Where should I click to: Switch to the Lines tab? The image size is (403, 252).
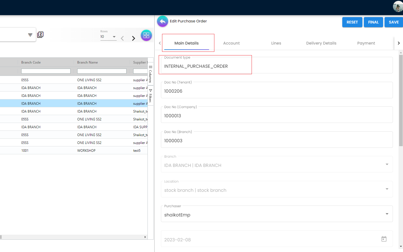click(x=276, y=43)
